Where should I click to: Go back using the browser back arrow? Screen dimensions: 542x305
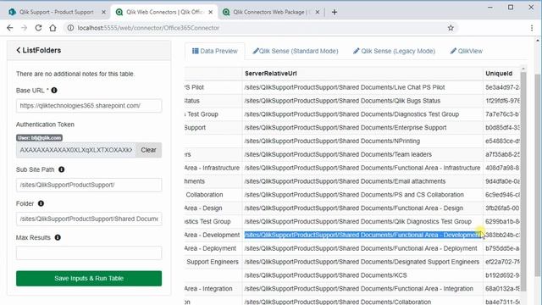click(9, 28)
